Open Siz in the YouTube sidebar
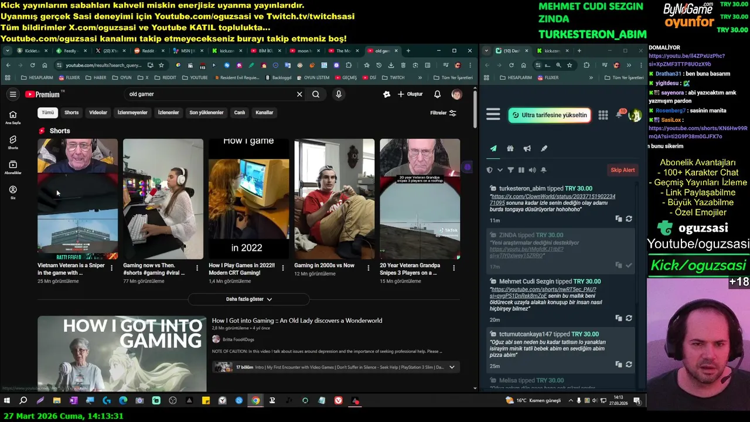 [13, 193]
